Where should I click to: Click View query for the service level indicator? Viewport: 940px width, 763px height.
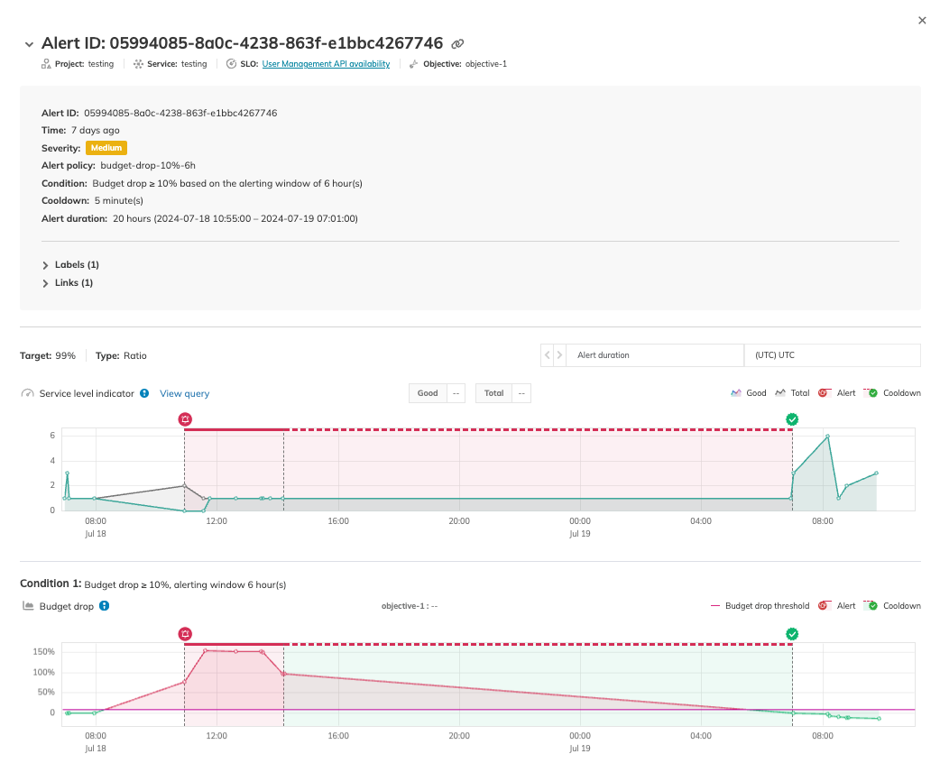pos(184,393)
